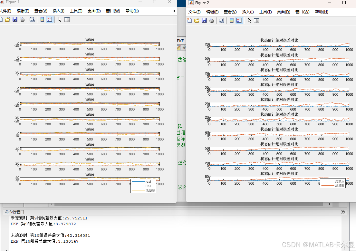Link plot icon in Figure 2 toolbar
The image size is (356, 251).
coord(222,20)
